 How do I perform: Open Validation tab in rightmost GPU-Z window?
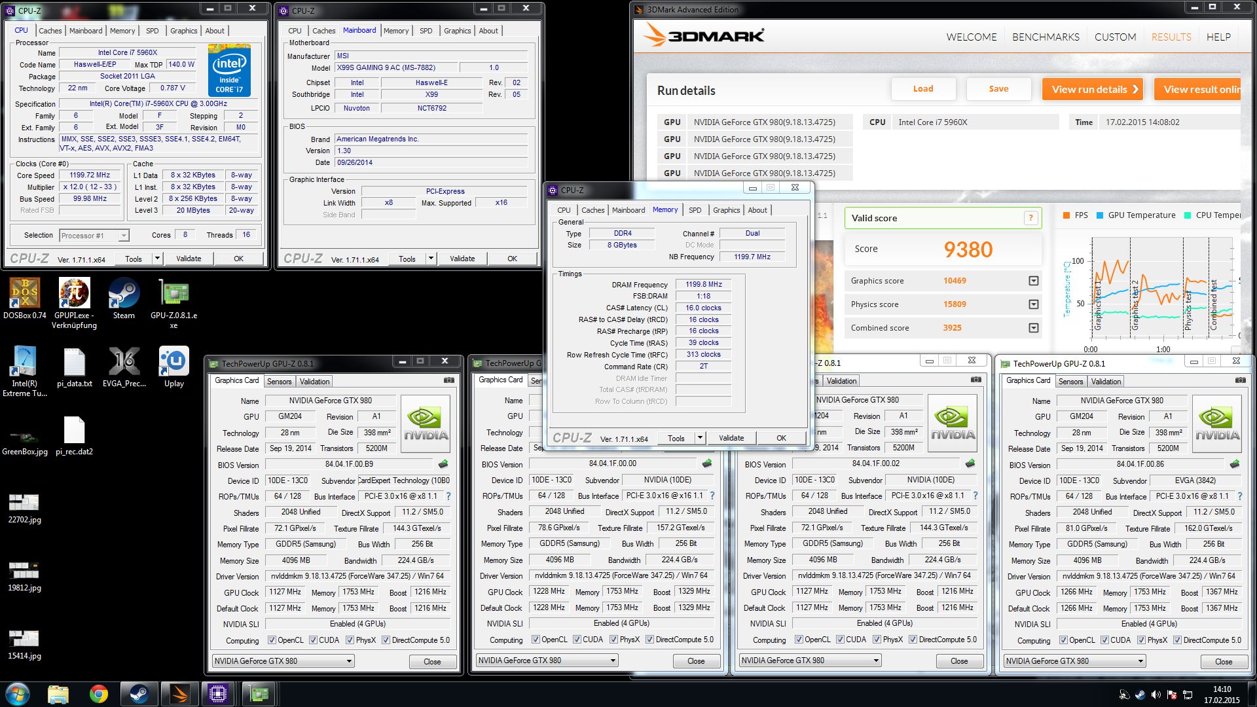[1106, 382]
